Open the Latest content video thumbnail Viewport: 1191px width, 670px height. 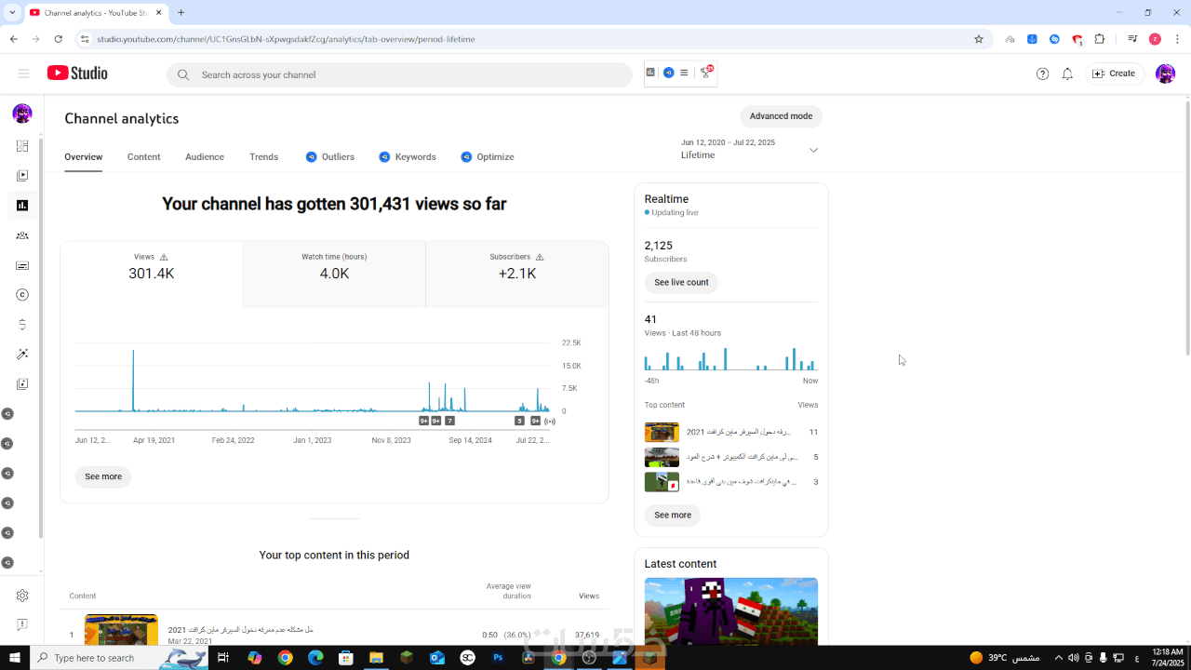pos(731,611)
